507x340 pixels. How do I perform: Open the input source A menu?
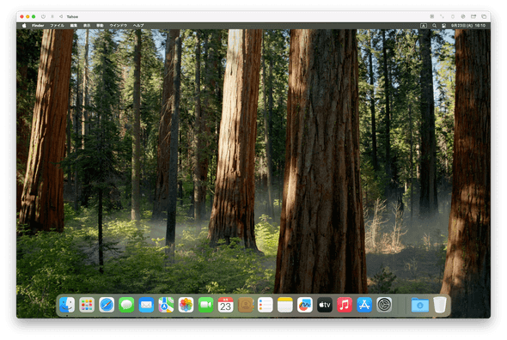[x=424, y=26]
